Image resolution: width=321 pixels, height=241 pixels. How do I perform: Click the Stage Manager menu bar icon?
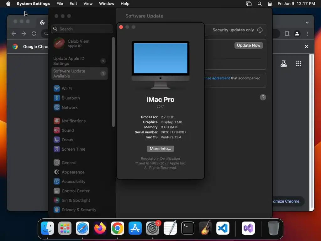click(249, 4)
